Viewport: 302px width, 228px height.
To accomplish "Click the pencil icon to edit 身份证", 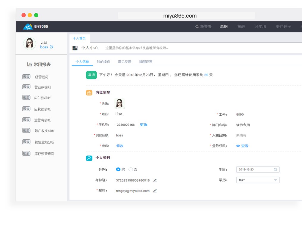I will pyautogui.click(x=155, y=180).
